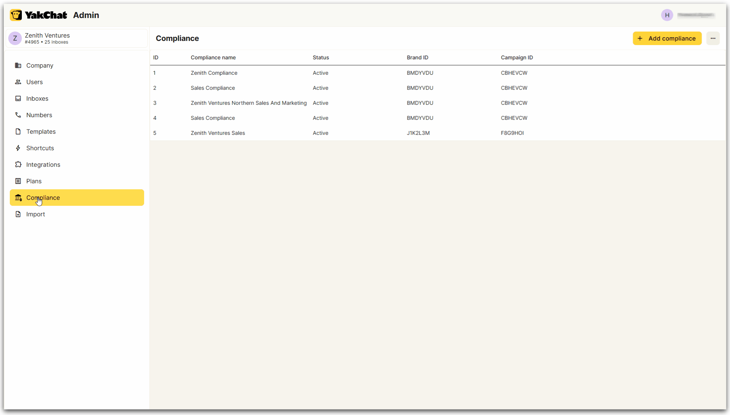Click the YakChat logo icon
This screenshot has width=730, height=415.
[x=16, y=15]
